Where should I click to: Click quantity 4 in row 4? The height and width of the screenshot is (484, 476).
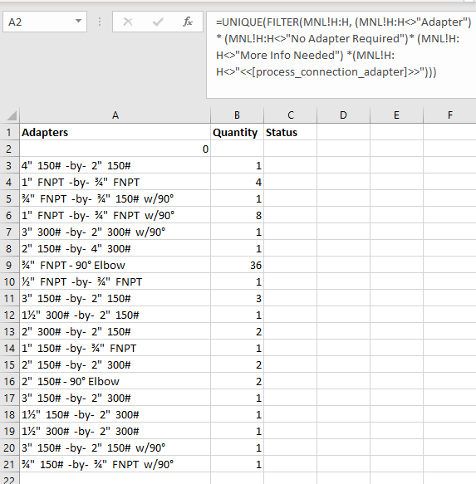[237, 182]
